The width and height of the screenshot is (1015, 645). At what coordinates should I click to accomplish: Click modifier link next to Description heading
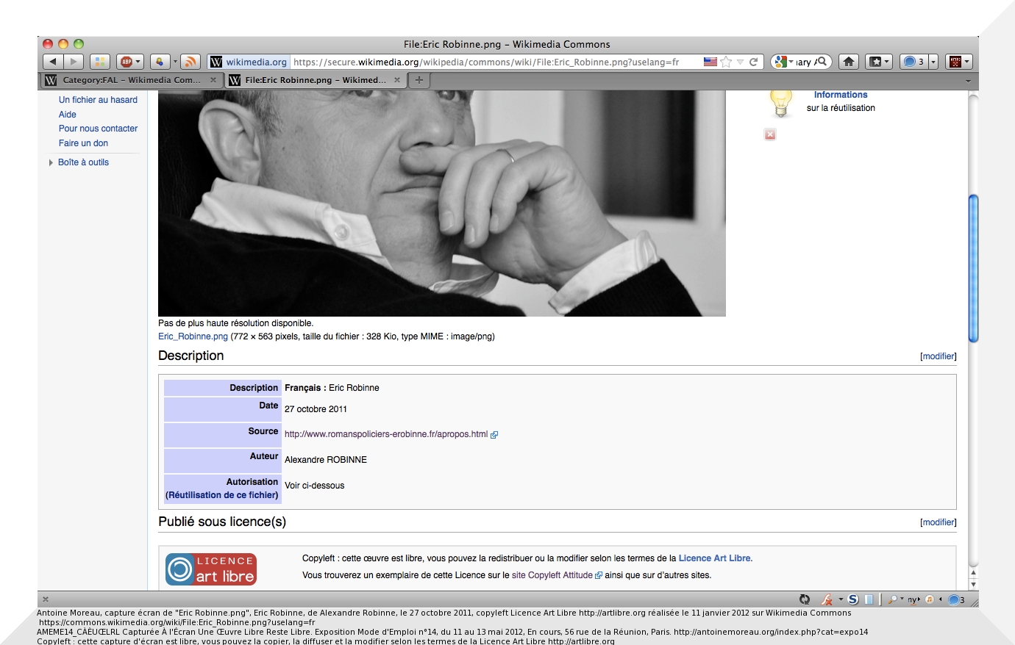pyautogui.click(x=939, y=356)
